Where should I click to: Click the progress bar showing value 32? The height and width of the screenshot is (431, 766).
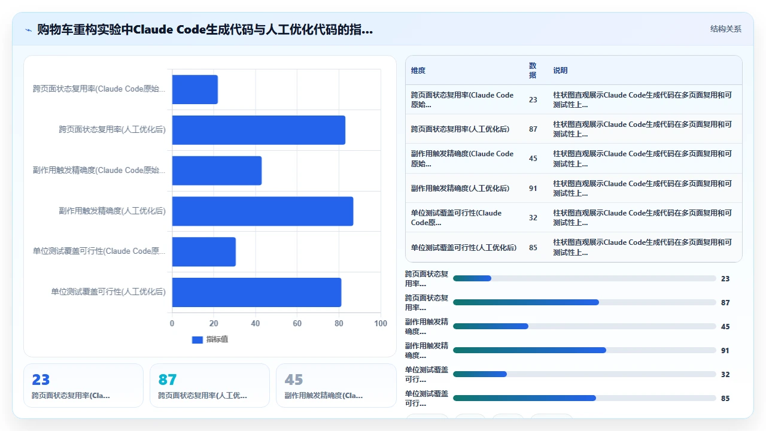coord(585,374)
